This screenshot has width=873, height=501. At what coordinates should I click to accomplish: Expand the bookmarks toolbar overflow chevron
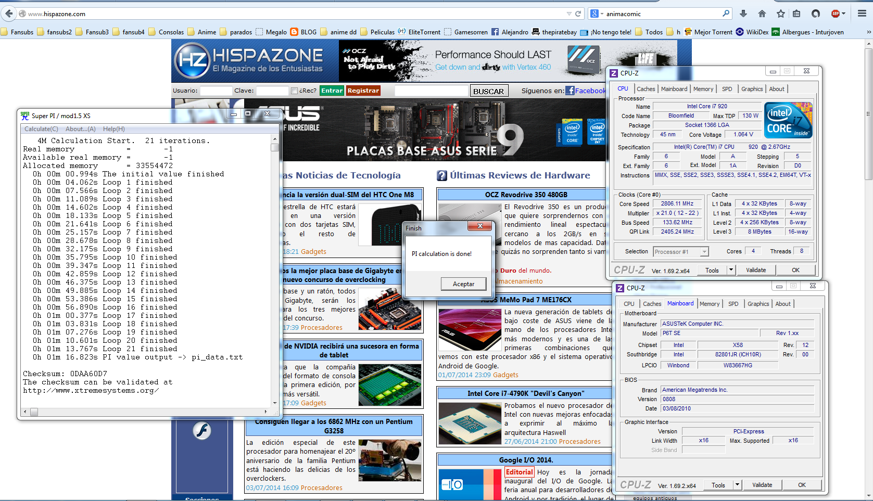[868, 32]
